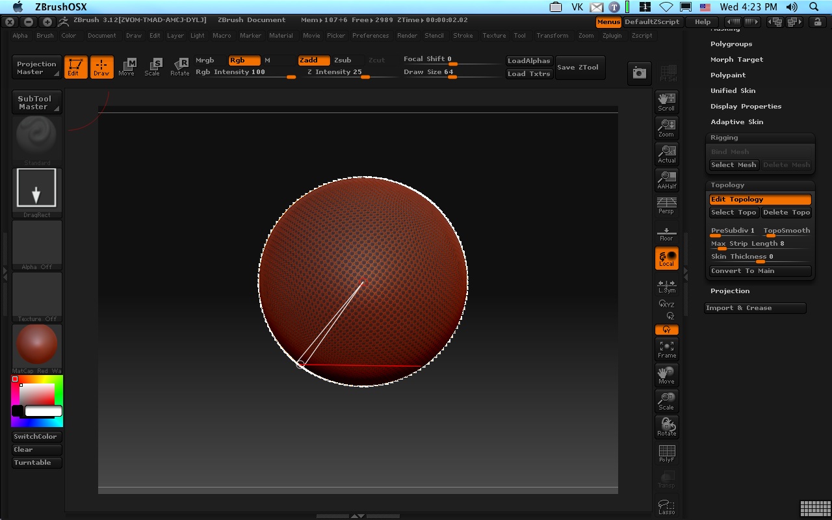
Task: Toggle Edit Topology mode
Action: click(760, 200)
